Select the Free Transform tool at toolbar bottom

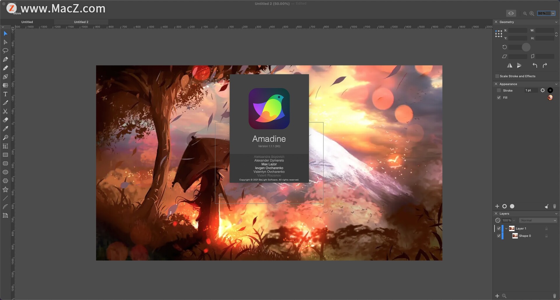pyautogui.click(x=5, y=216)
